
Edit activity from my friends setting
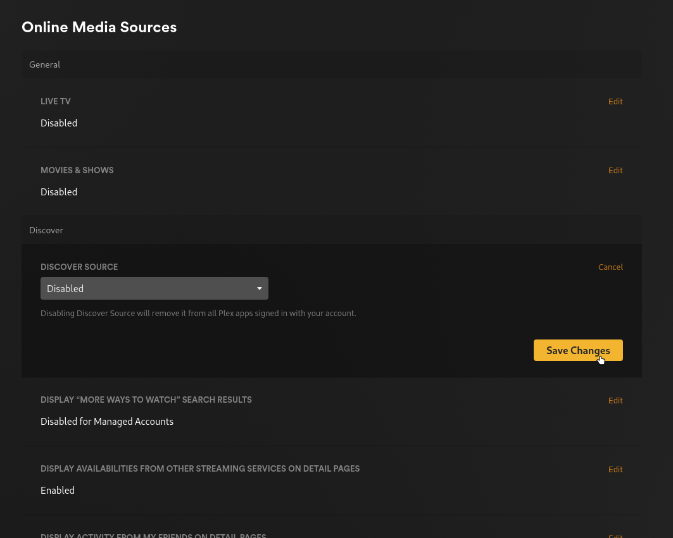point(615,535)
